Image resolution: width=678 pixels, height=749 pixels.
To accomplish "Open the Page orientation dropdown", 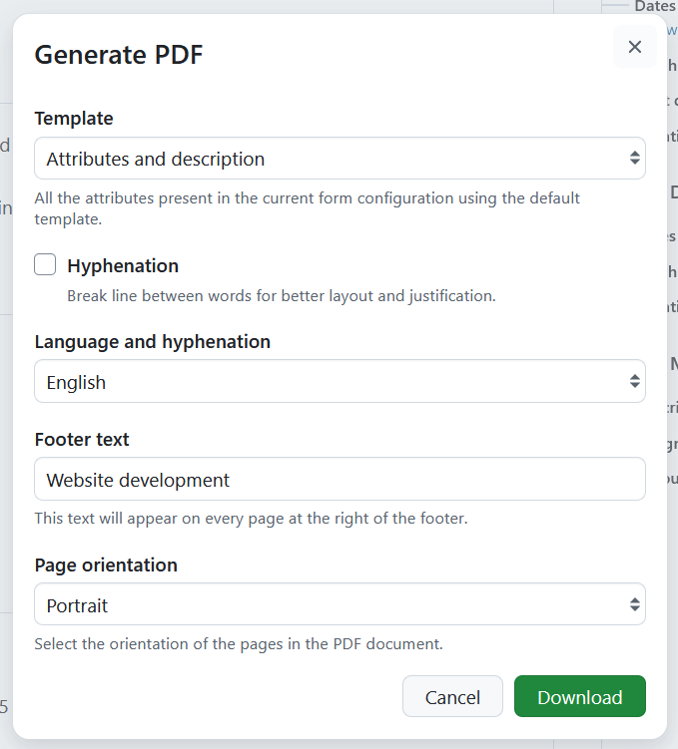I will pyautogui.click(x=330, y=605).
